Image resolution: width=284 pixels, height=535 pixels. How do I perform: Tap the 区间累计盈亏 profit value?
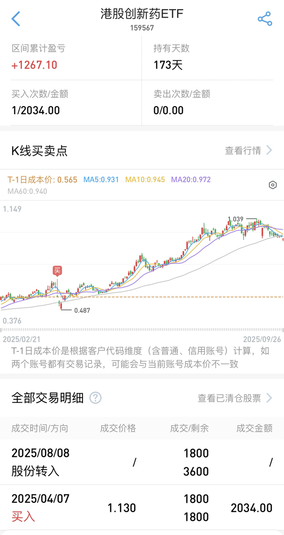click(x=35, y=65)
